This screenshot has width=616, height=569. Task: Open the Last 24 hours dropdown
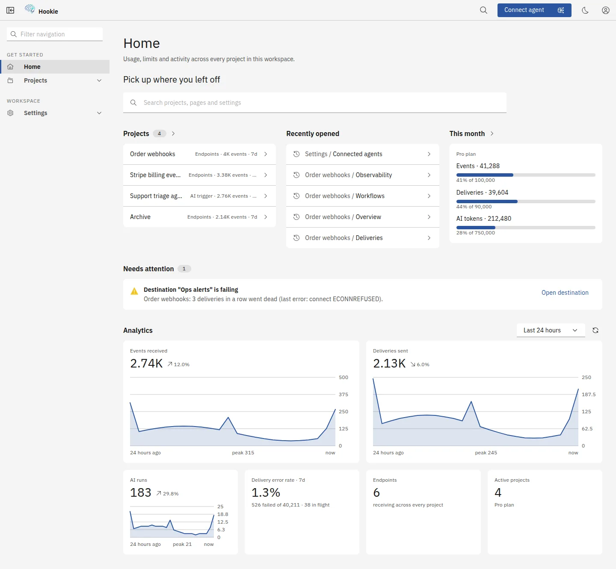551,330
